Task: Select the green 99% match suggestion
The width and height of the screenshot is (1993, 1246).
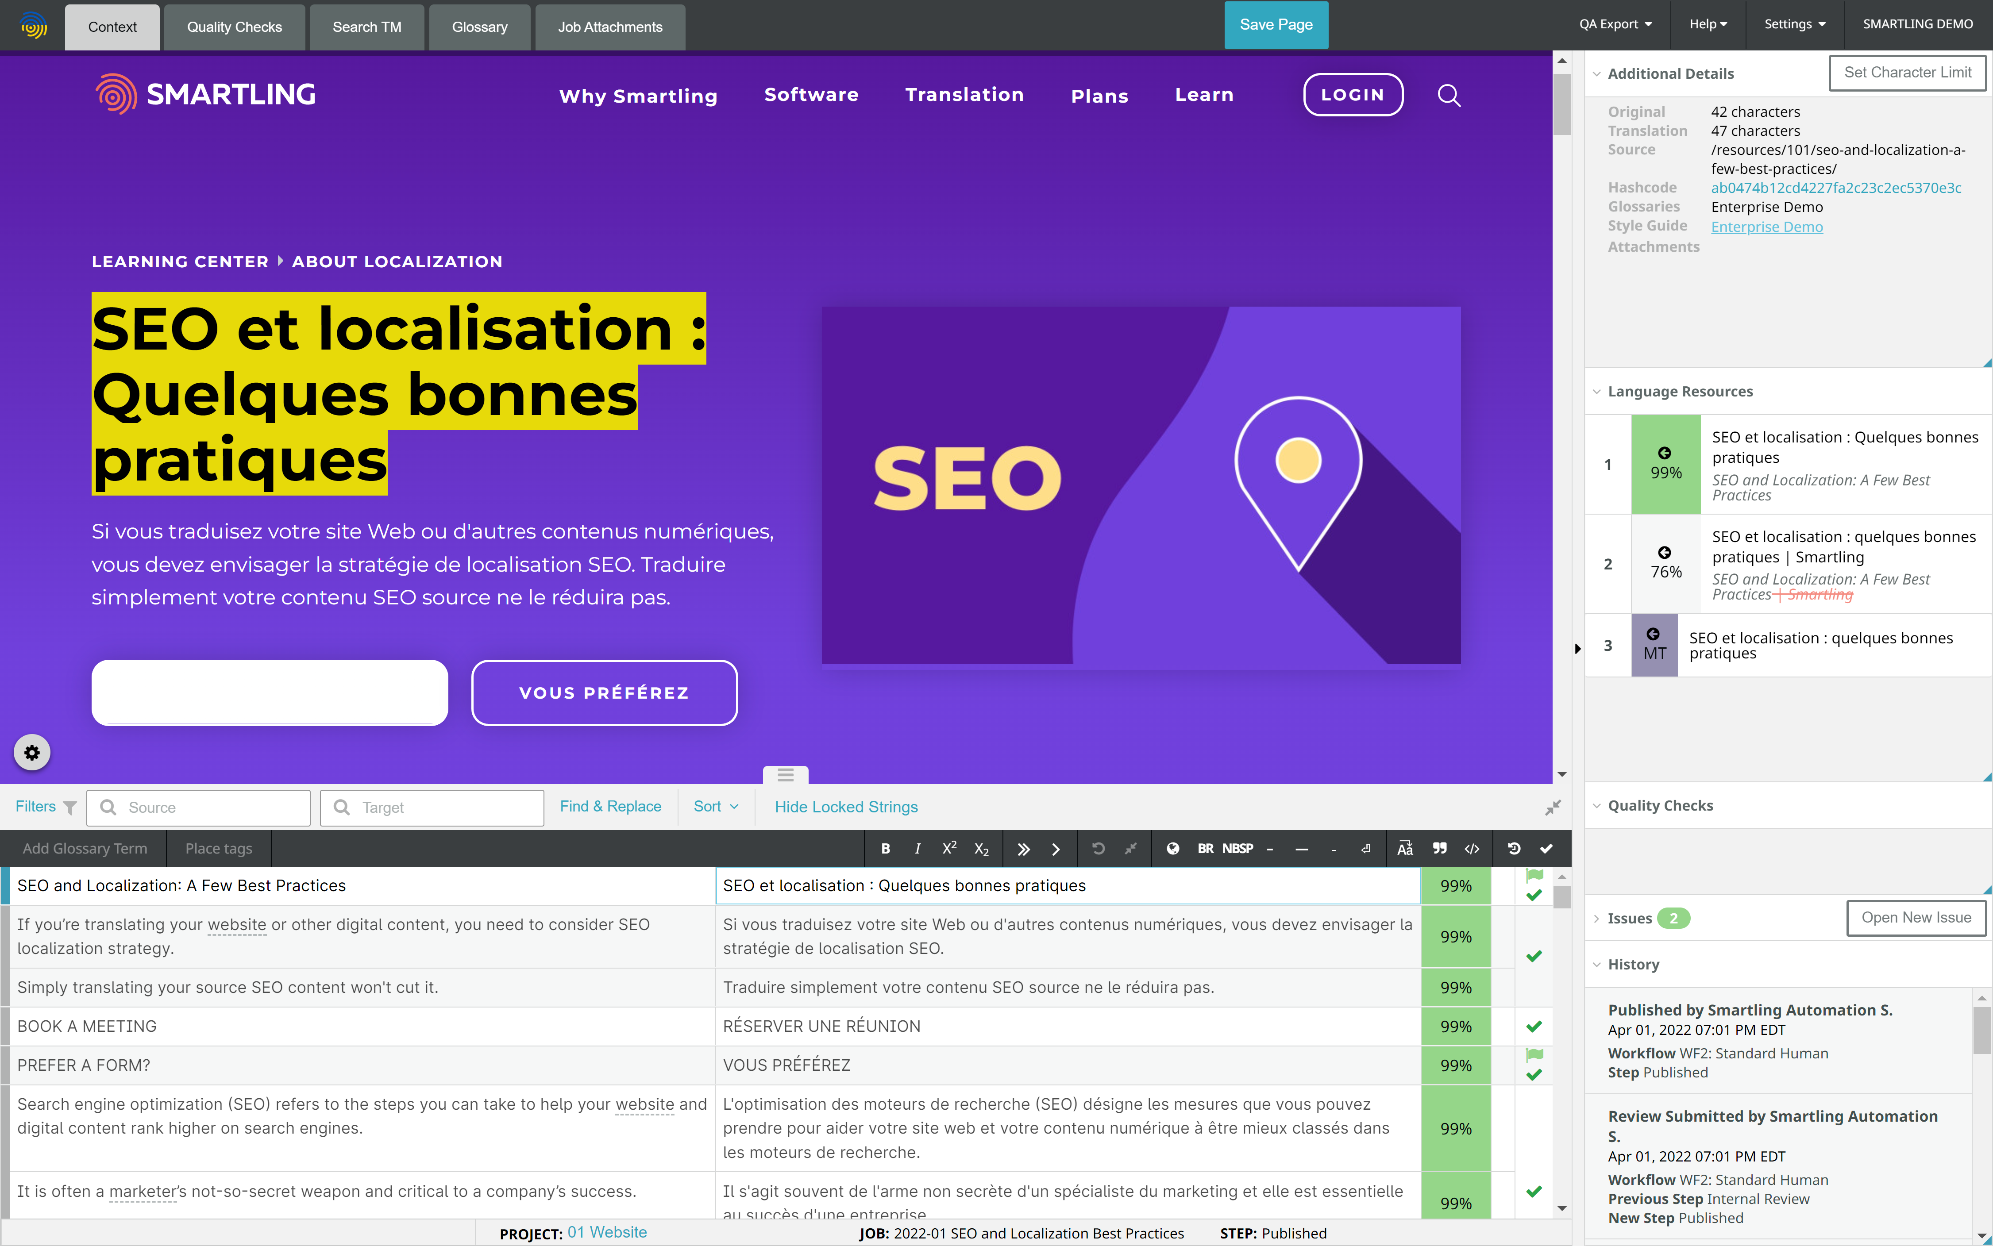Action: pos(1665,465)
